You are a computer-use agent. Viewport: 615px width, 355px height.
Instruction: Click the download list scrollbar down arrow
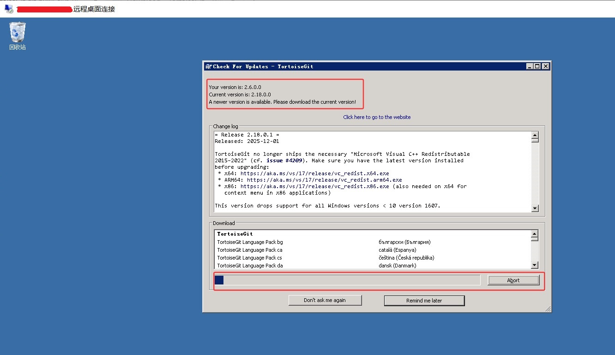(535, 265)
